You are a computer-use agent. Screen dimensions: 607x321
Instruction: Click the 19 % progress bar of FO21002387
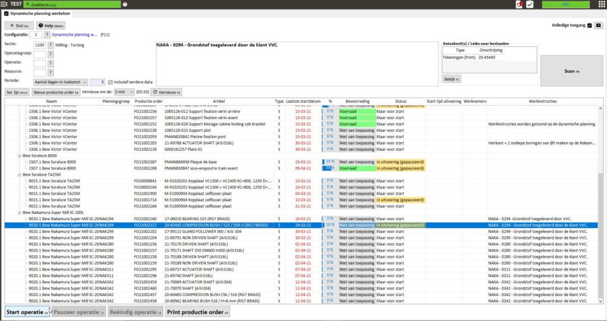[x=329, y=162]
